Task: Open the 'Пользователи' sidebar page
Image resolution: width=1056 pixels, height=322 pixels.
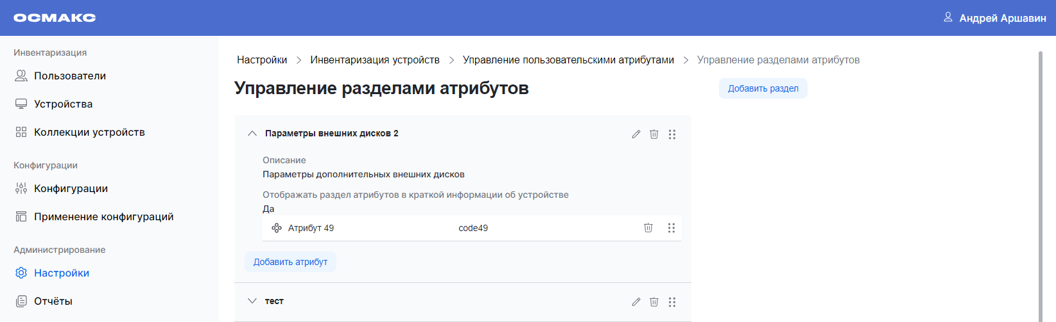Action: point(69,76)
